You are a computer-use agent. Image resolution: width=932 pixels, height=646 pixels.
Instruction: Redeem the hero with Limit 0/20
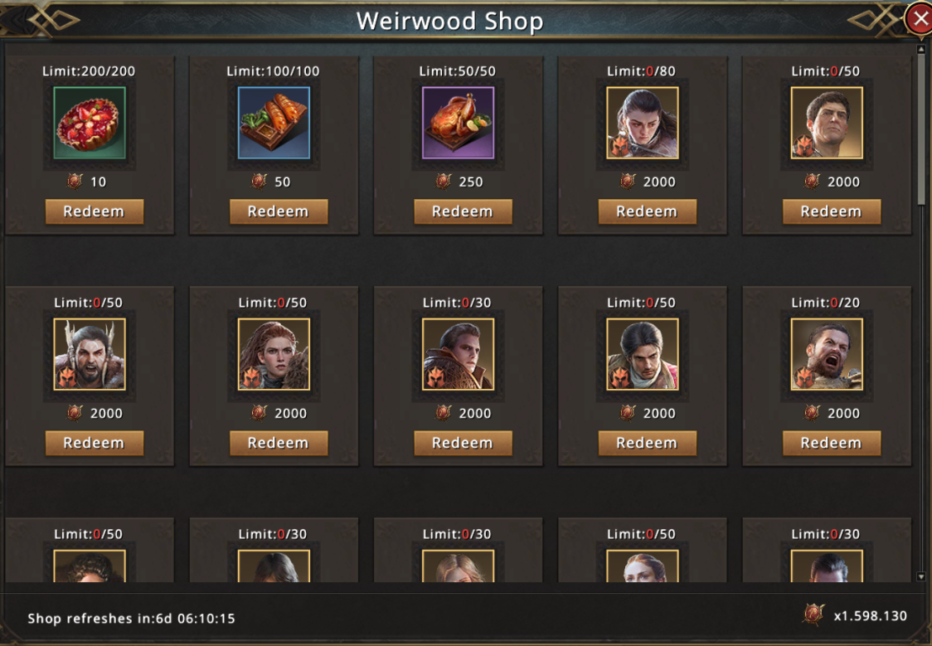click(832, 444)
